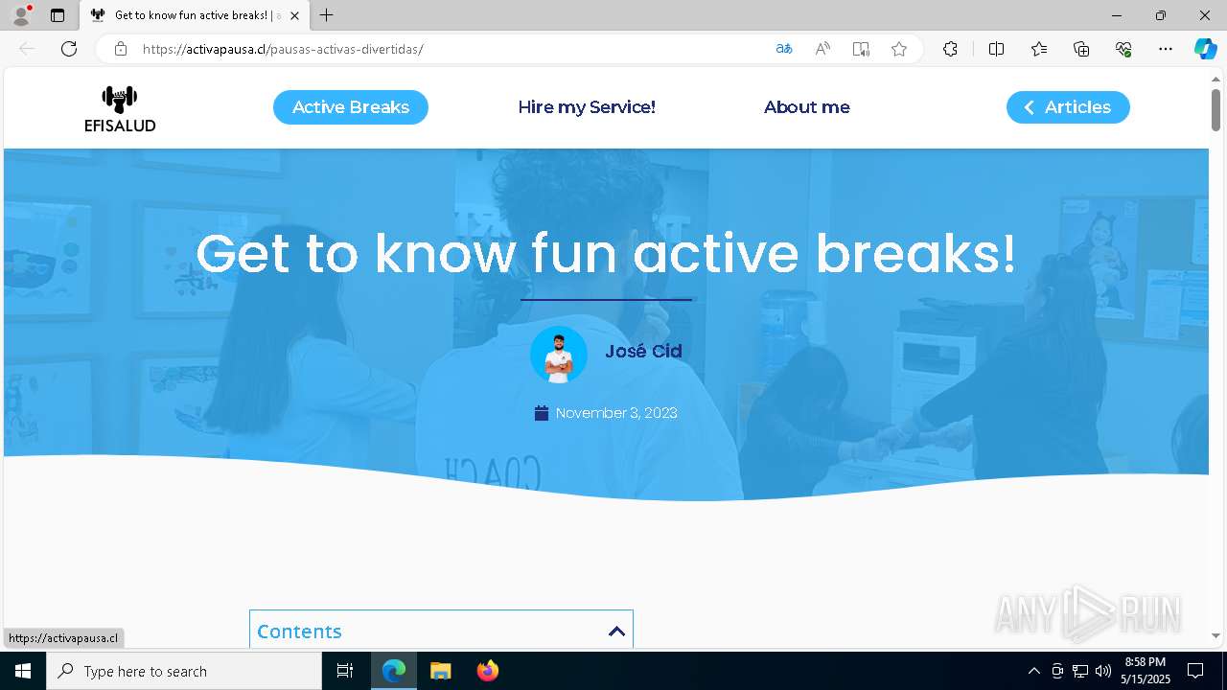The width and height of the screenshot is (1227, 690).
Task: View site information lock icon
Action: coord(121,49)
